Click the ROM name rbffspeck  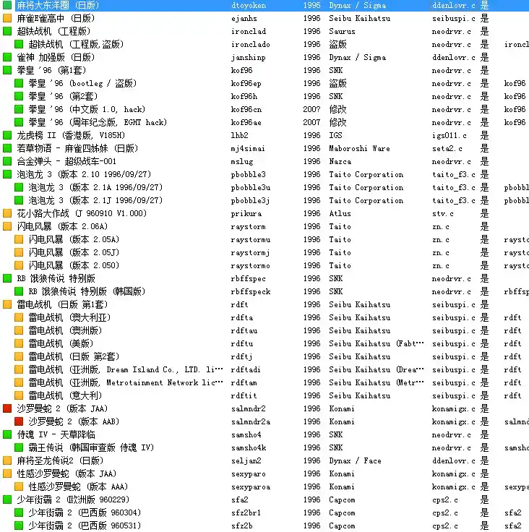250,292
